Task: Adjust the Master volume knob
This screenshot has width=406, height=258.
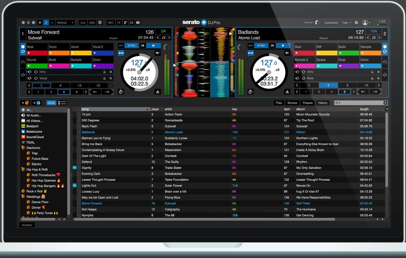Action: pyautogui.click(x=318, y=22)
